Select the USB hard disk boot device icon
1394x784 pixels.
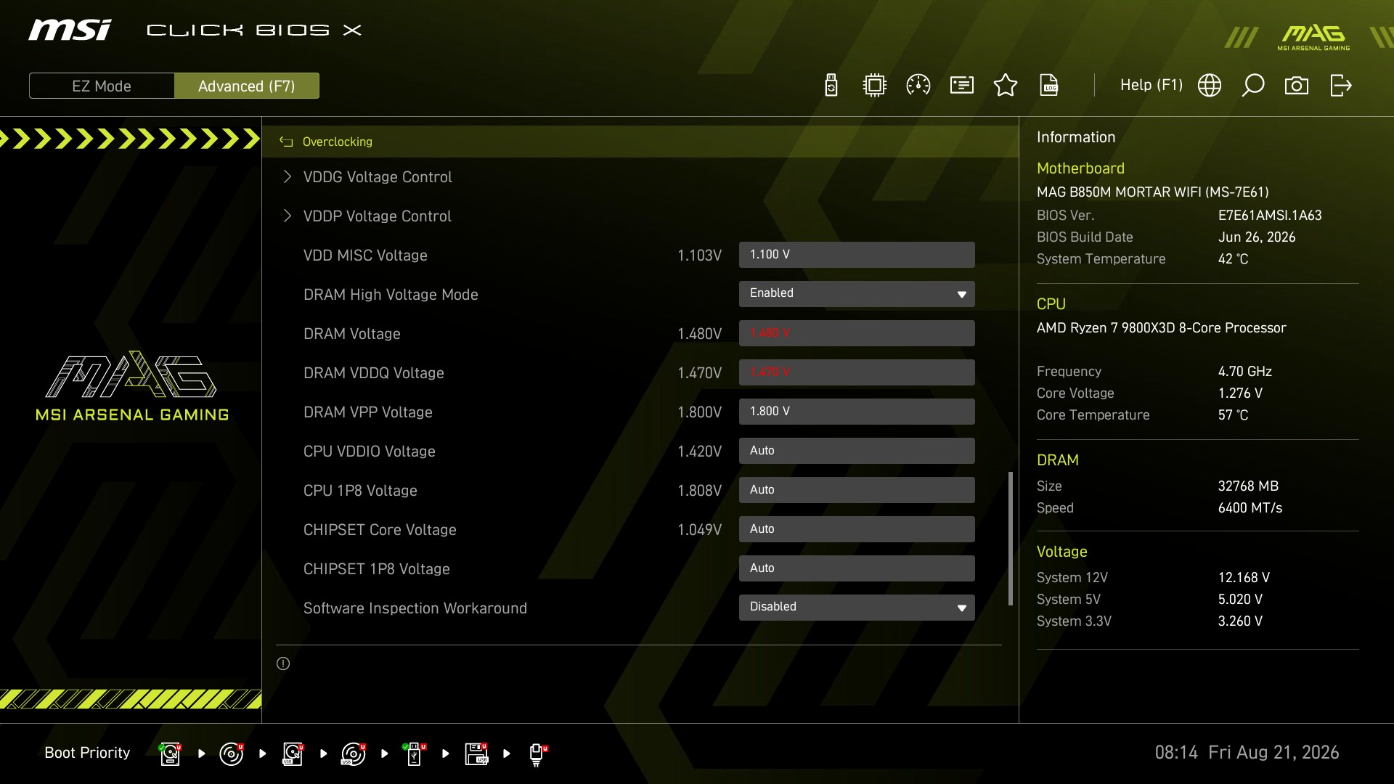[293, 754]
